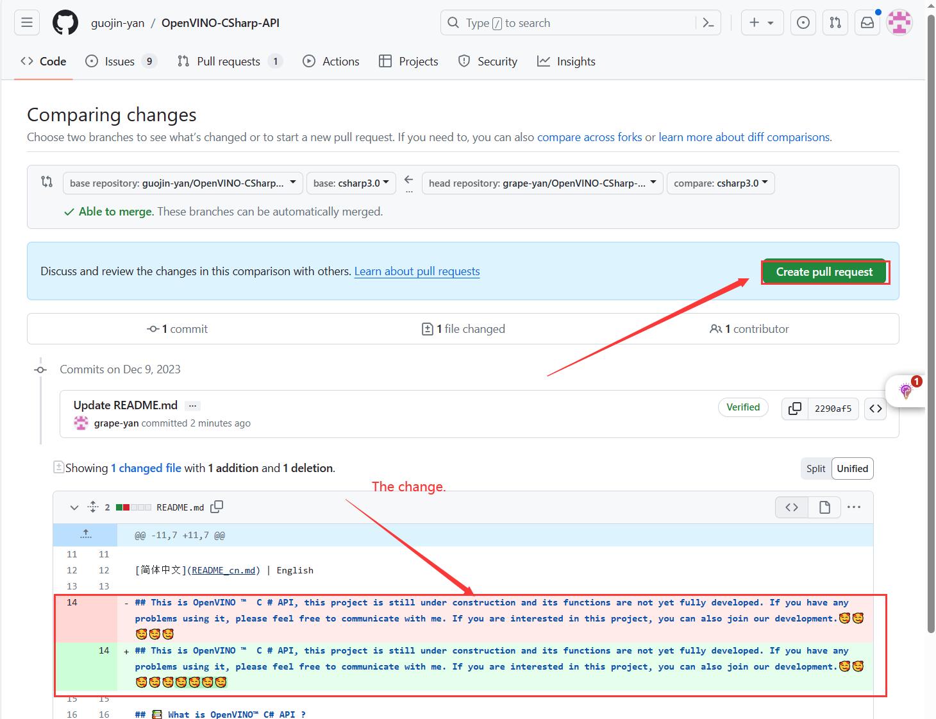Viewport: 936px width, 719px height.
Task: Open the user avatar menu
Action: (899, 23)
